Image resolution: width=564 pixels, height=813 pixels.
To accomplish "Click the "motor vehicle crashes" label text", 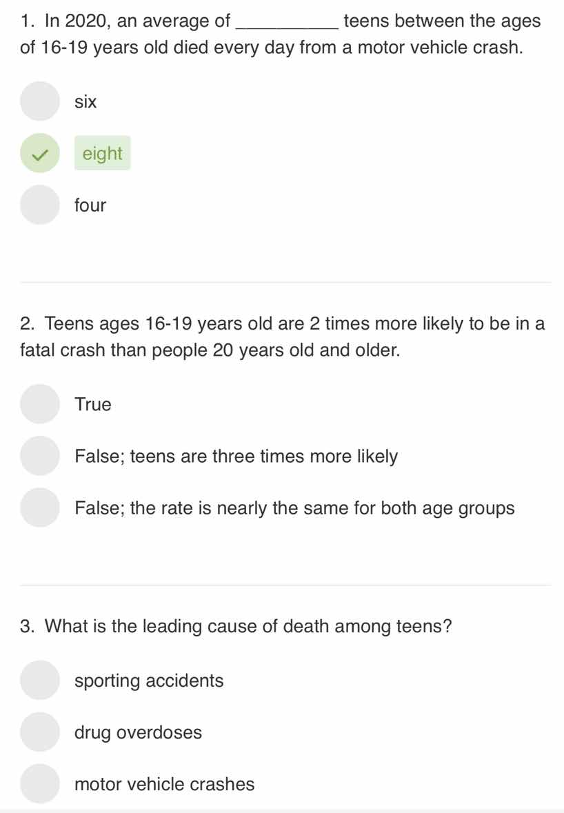I will pos(164,783).
